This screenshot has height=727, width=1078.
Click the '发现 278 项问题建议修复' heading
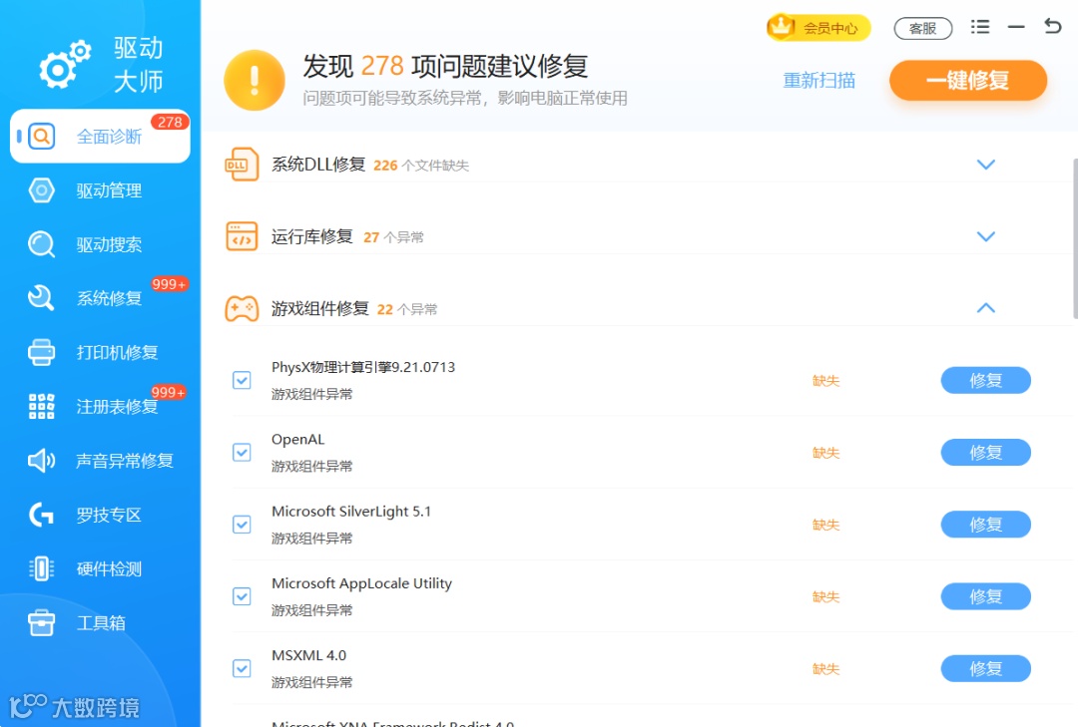coord(445,67)
